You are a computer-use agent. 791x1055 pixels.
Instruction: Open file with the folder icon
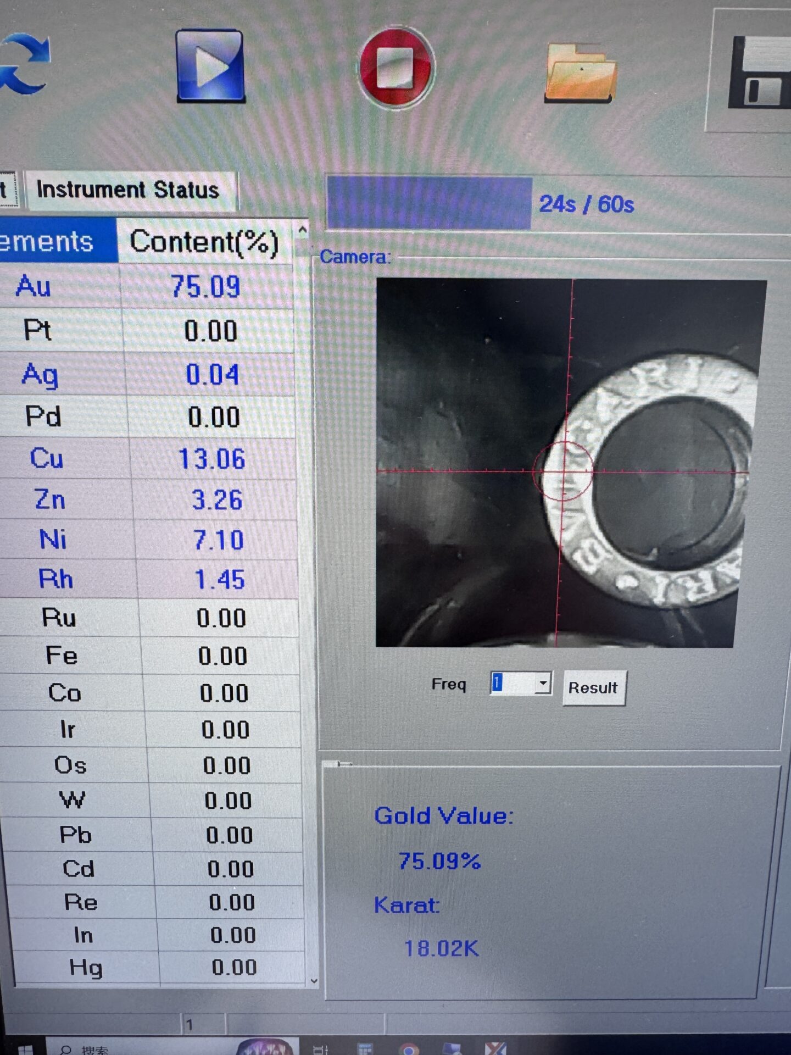pyautogui.click(x=581, y=74)
